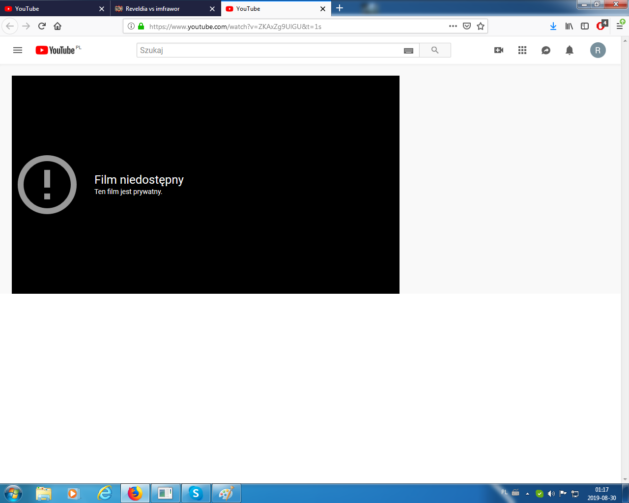Screen dimensions: 629x503
Task: Open the create video camera icon
Action: click(499, 50)
